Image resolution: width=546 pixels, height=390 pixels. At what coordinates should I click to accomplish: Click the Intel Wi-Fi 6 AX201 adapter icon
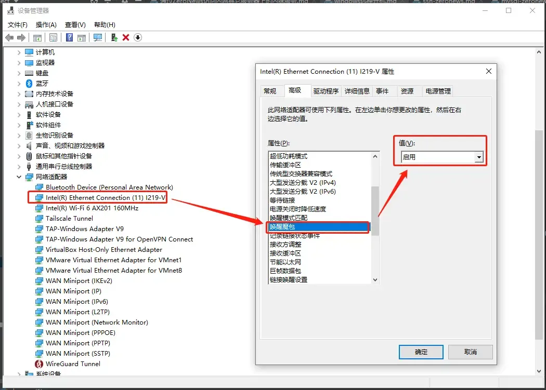pos(39,208)
